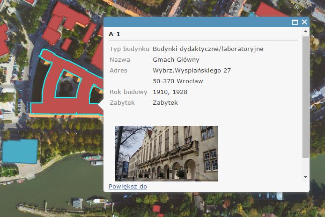Click the 'Powiększ do' zoom link
The image size is (325, 217).
click(x=128, y=186)
